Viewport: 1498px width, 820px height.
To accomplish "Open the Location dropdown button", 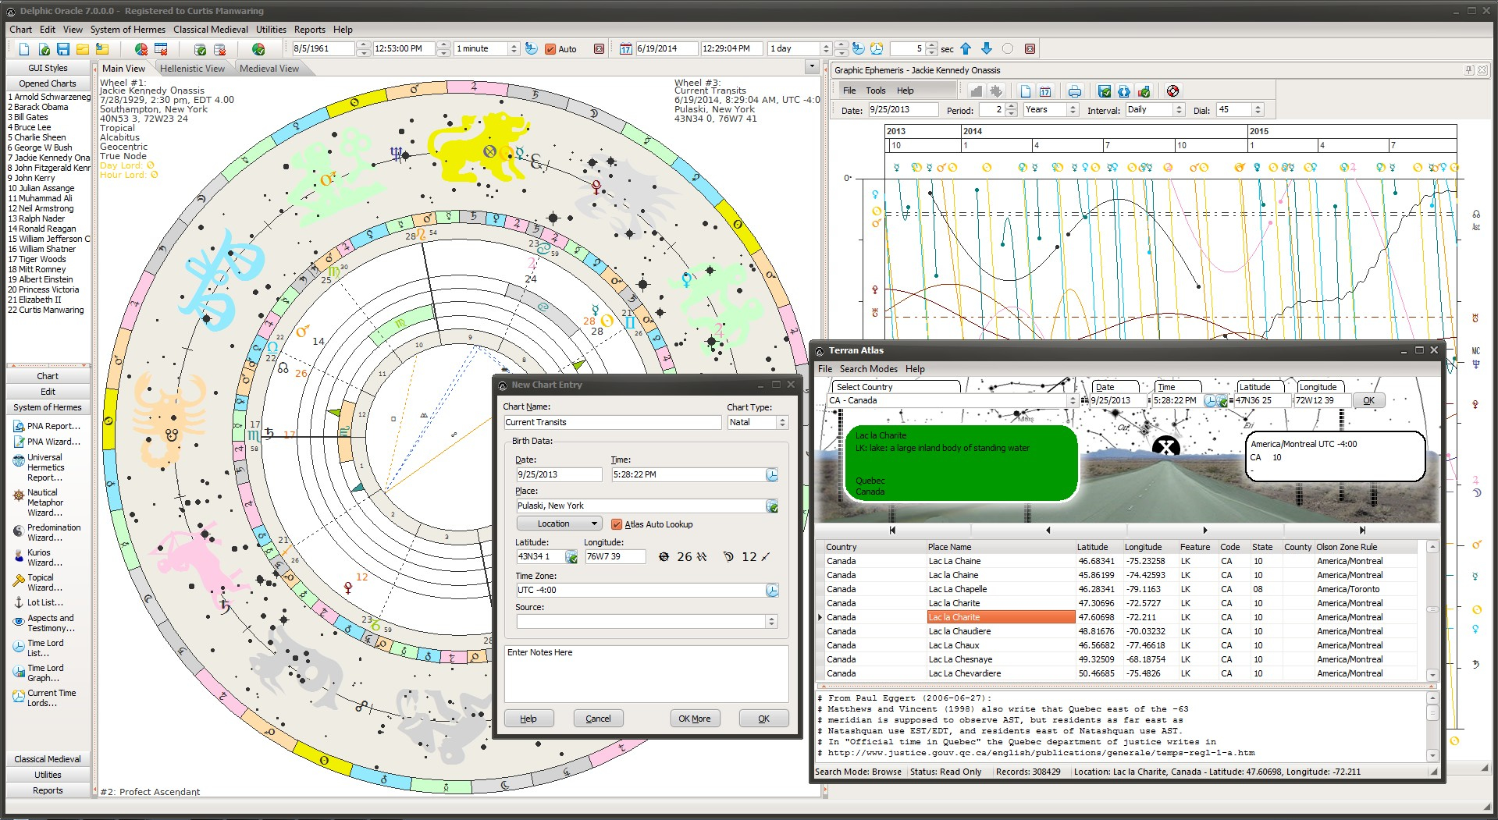I will pyautogui.click(x=559, y=524).
